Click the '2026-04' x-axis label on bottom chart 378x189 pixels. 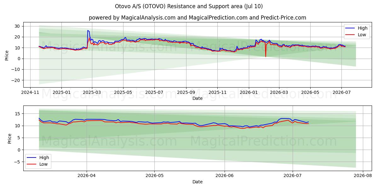coord(87,176)
